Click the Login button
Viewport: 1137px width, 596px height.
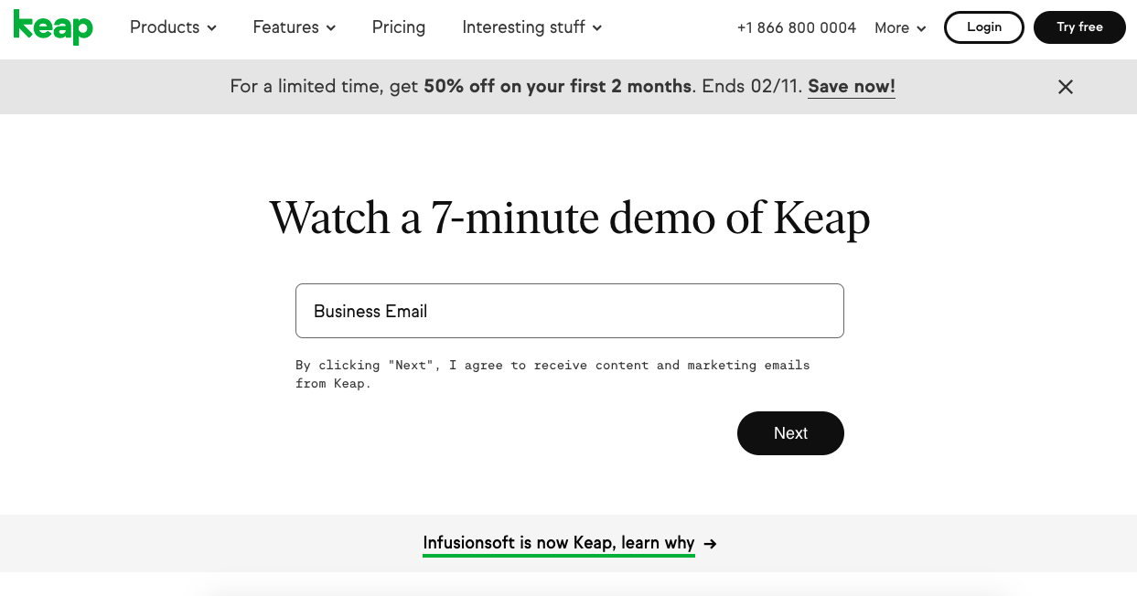[x=984, y=27]
